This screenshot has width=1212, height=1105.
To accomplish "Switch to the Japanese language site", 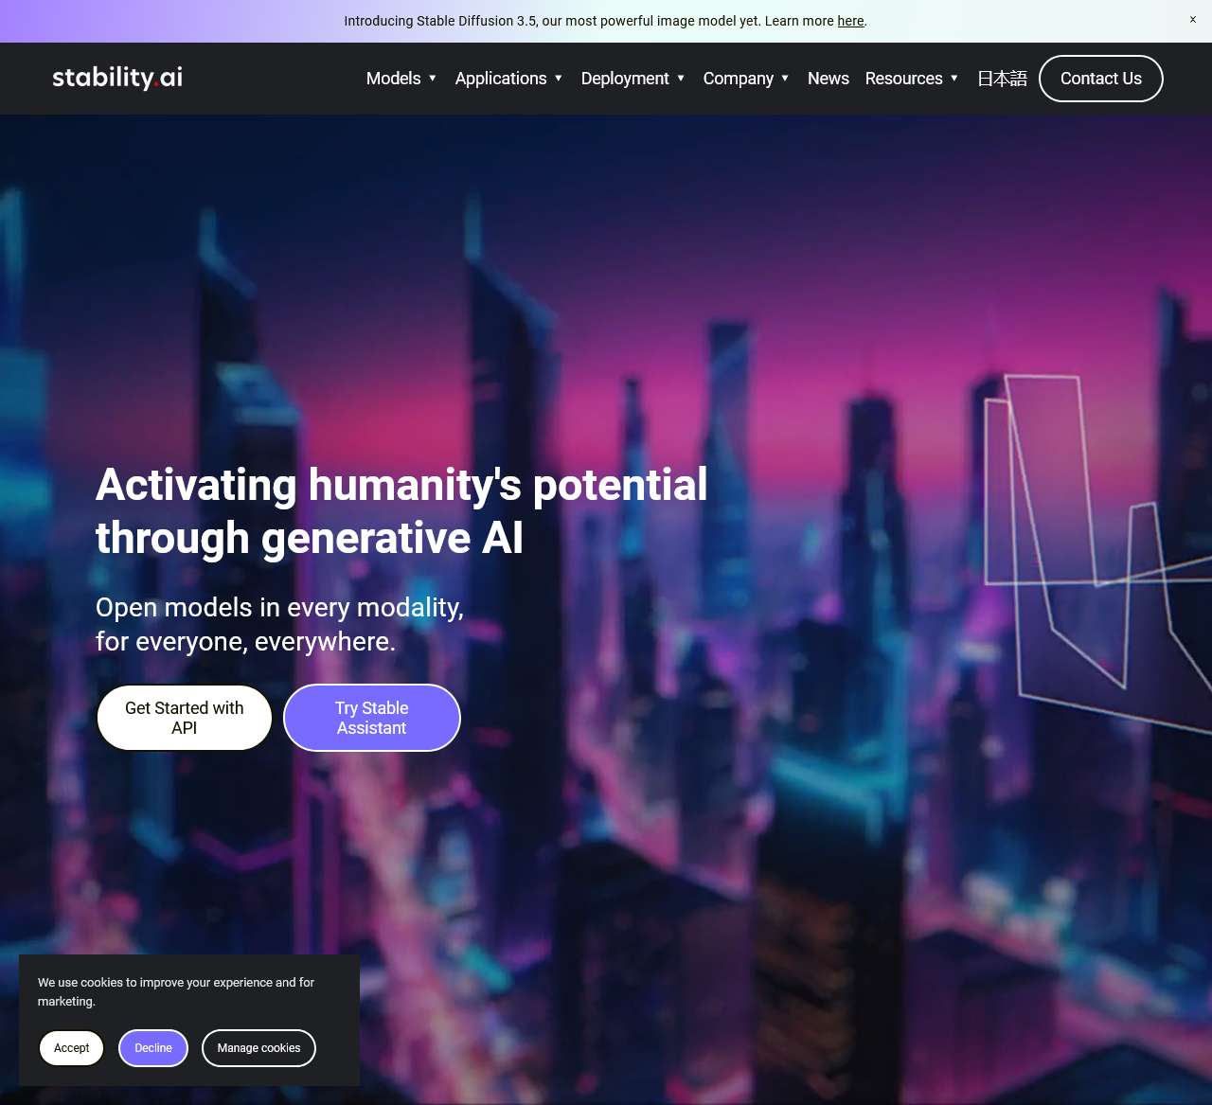I will 1002,79.
